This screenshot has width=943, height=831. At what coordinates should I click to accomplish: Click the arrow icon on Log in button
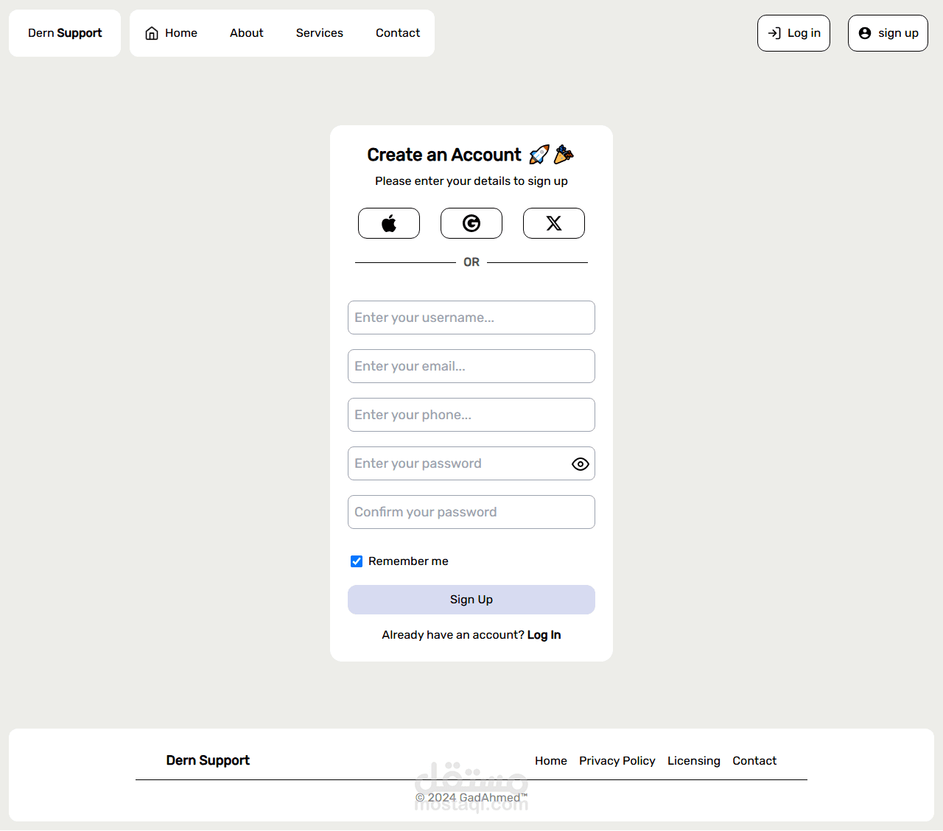(x=774, y=33)
